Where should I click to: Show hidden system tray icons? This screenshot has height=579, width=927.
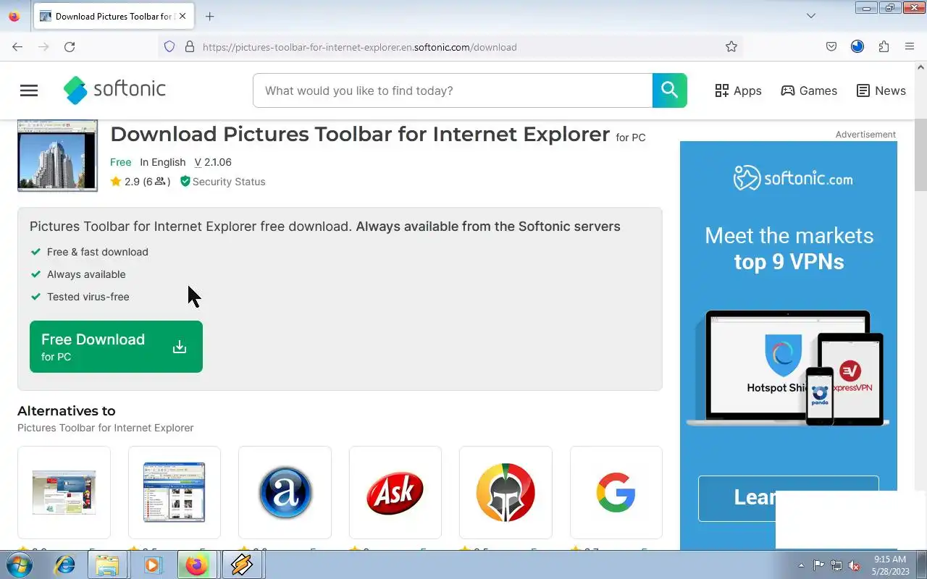coord(801,565)
